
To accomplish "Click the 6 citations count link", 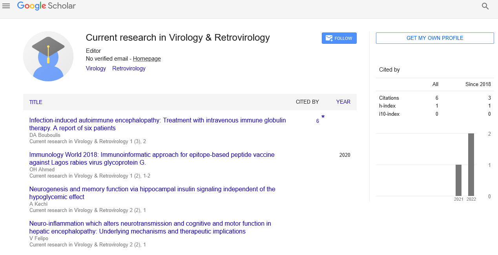I will tap(317, 121).
